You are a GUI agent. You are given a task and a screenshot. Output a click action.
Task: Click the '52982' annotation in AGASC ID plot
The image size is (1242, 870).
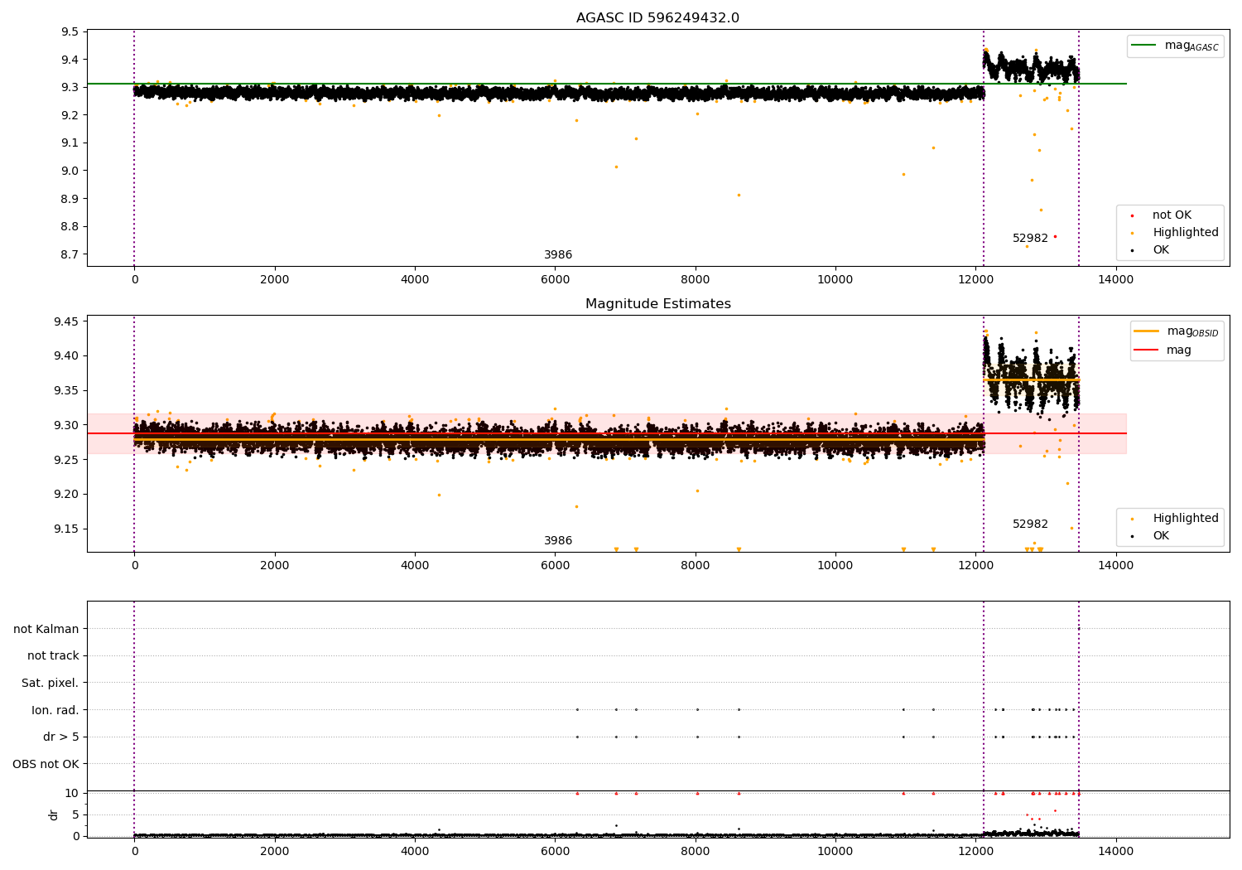tap(1030, 239)
